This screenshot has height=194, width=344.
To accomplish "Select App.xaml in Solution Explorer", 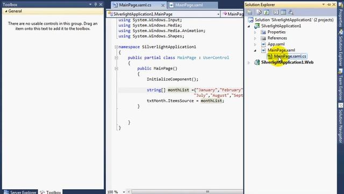I will pos(276,44).
